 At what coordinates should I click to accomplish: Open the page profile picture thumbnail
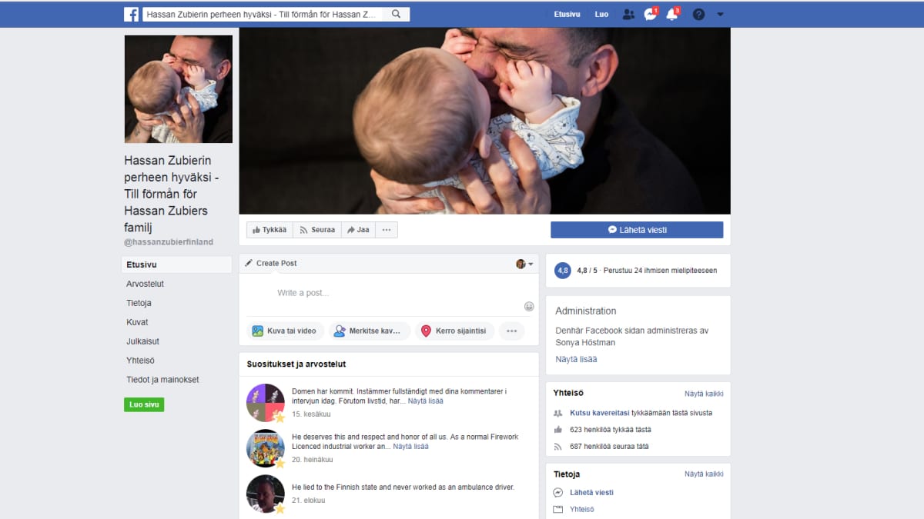click(x=179, y=89)
